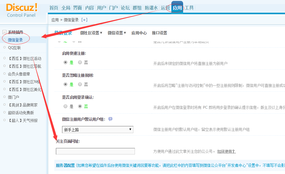
Task: Click the [+] shortcut link in breadcrumb
Action: [84, 20]
